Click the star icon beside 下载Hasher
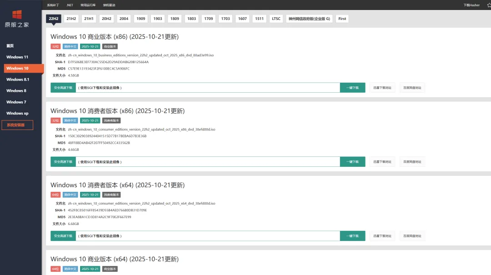 coord(489,5)
